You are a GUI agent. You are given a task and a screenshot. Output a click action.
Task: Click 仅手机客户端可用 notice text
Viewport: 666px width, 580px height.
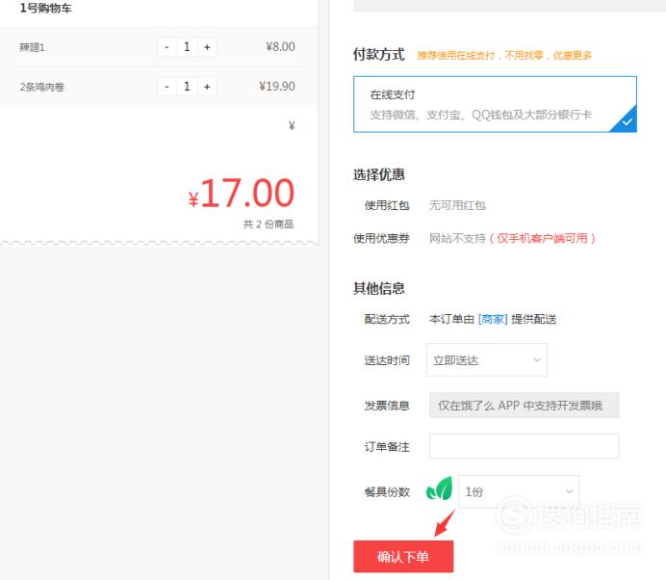pos(543,238)
